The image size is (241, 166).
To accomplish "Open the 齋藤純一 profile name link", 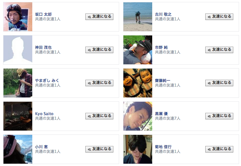I will click(163, 80).
